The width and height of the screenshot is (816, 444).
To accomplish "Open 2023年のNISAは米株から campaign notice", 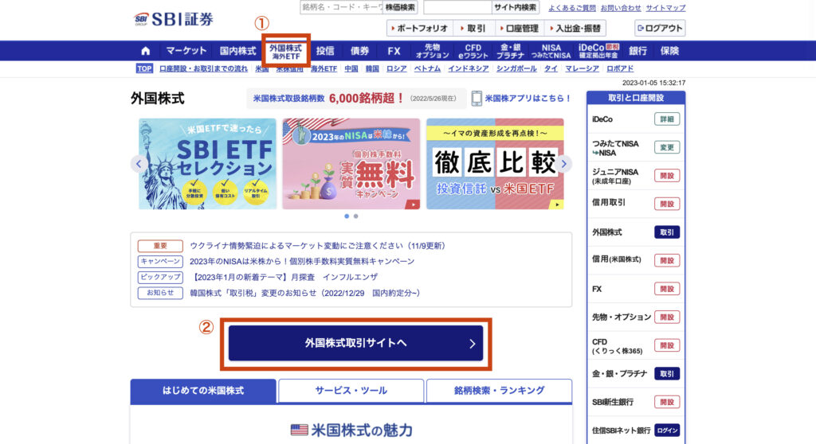I will pyautogui.click(x=302, y=262).
